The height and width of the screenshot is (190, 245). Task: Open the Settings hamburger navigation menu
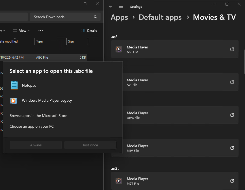tap(121, 7)
